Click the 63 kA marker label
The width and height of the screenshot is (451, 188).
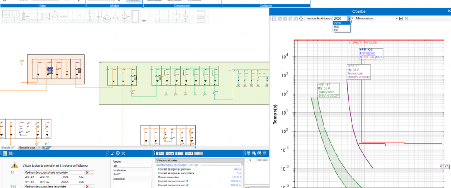coord(445,167)
